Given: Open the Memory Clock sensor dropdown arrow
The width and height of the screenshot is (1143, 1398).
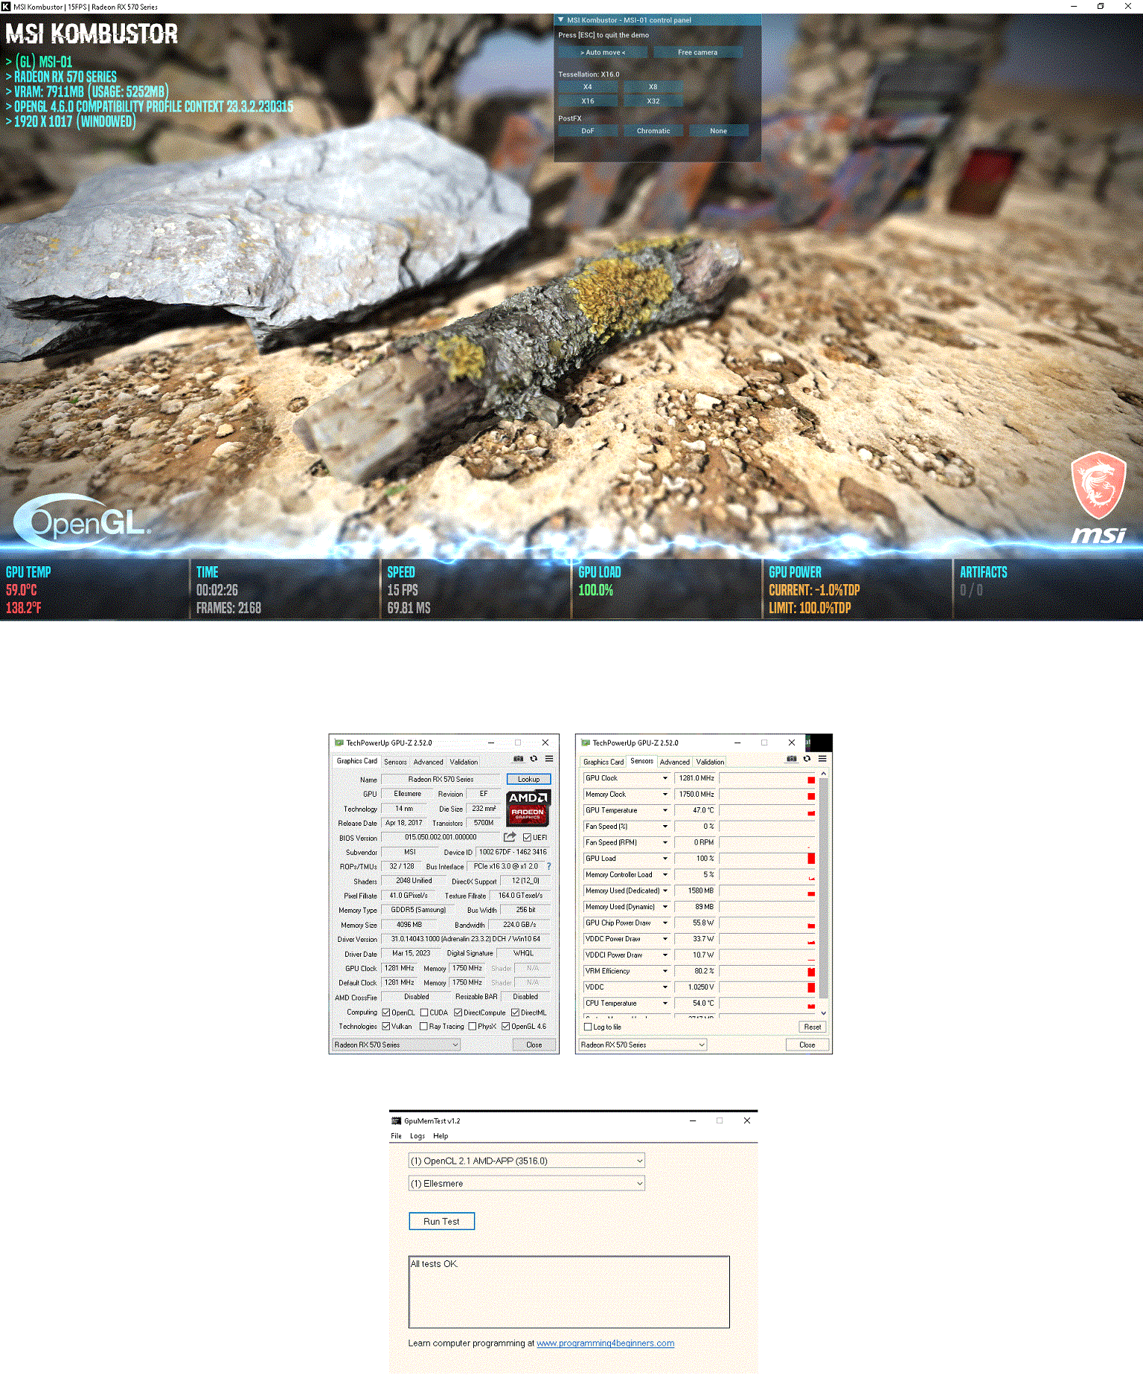Looking at the screenshot, I should pos(665,795).
